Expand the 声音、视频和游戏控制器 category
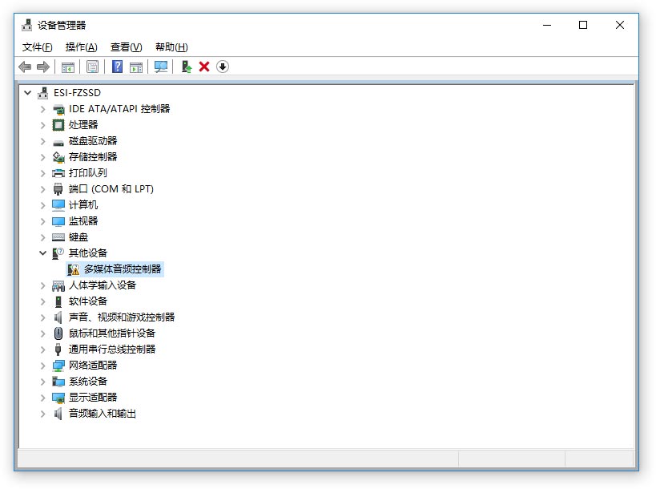 pyautogui.click(x=42, y=317)
